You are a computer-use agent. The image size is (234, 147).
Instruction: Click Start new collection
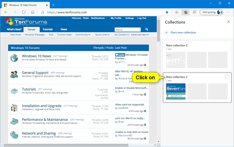click(x=180, y=32)
